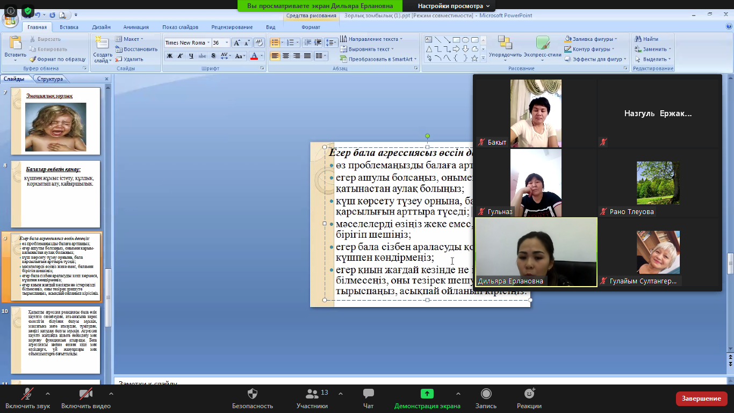Click the Формат по образцу brush icon

coord(33,59)
